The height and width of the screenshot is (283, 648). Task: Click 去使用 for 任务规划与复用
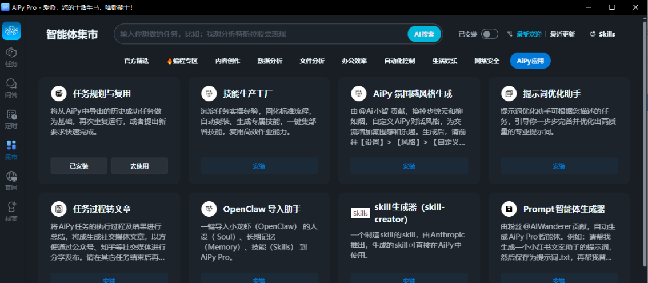[139, 166]
